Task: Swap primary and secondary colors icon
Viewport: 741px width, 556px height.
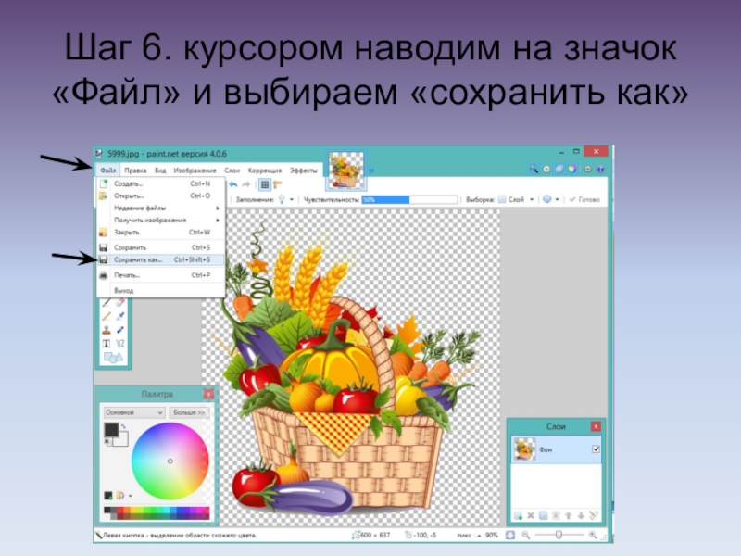Action: click(x=124, y=426)
